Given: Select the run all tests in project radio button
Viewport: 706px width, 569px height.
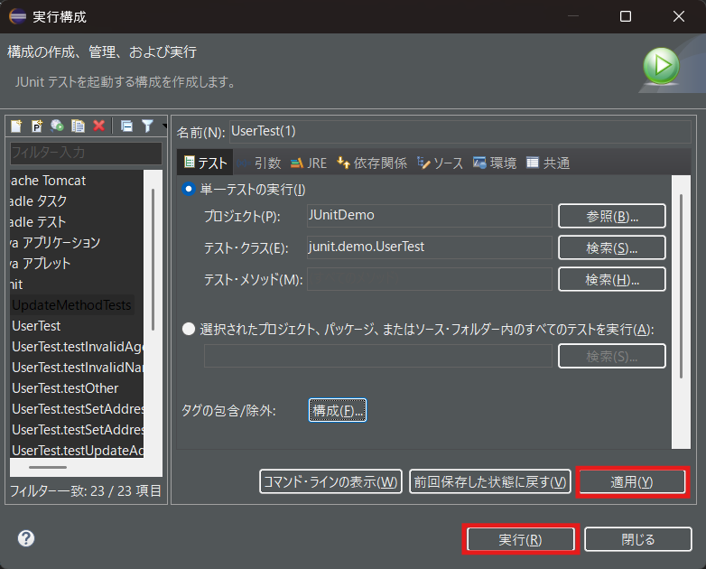Looking at the screenshot, I should 189,329.
